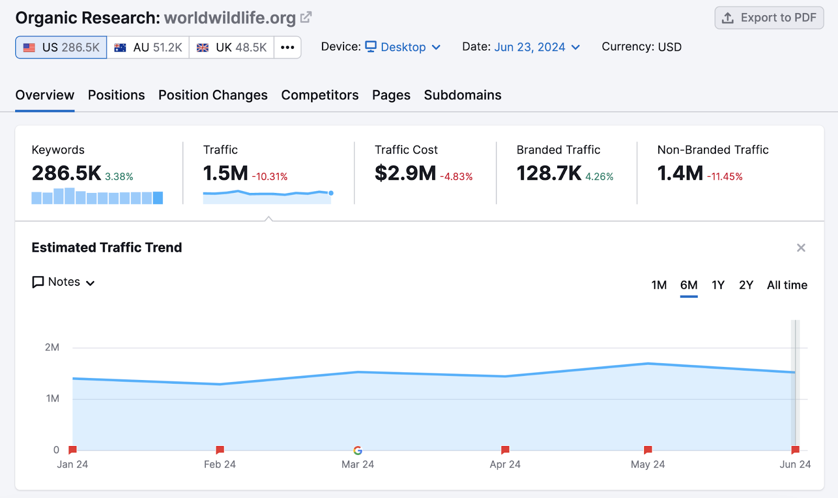Switch to the Position Changes tab

click(x=213, y=95)
